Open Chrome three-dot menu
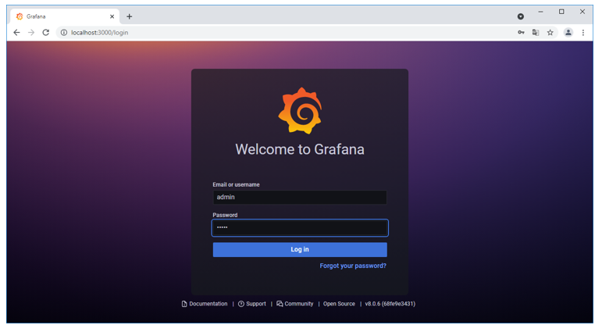602x332 pixels. tap(582, 33)
